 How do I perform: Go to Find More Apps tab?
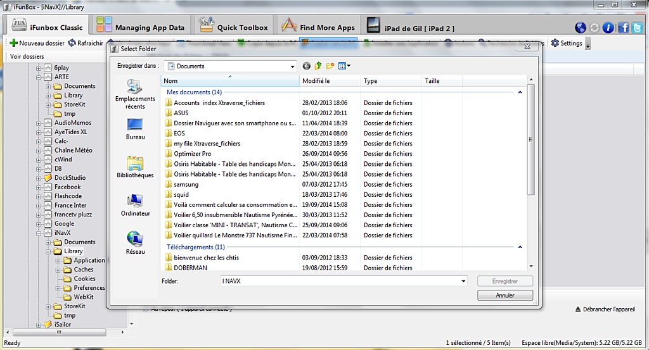[318, 25]
